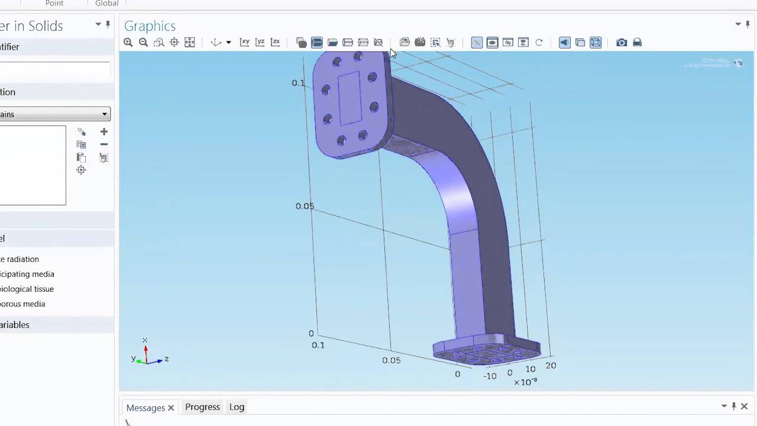Screen dimensions: 757x426
Task: Clear selection icon beside the list
Action: [104, 157]
